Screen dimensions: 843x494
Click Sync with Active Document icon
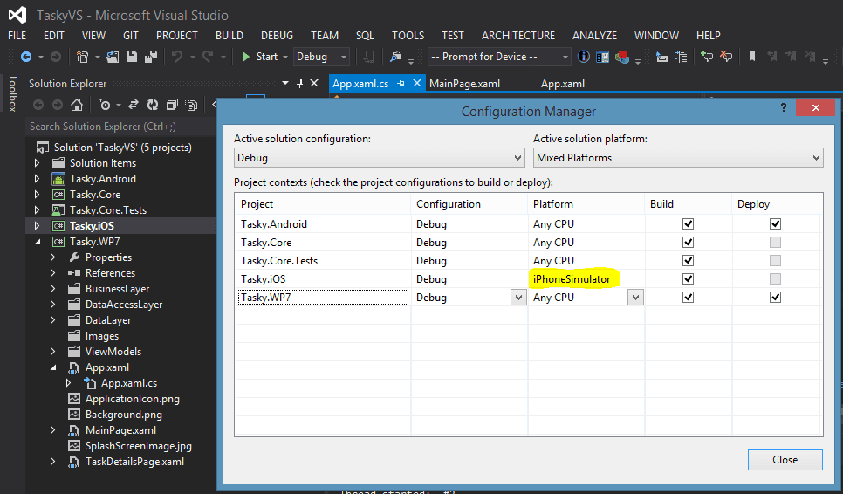point(134,105)
